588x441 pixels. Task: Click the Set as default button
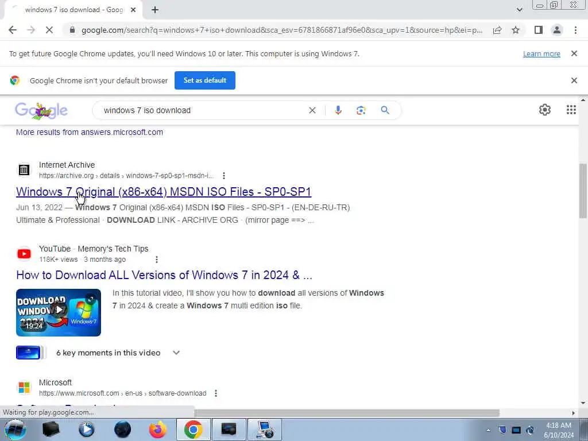(205, 80)
